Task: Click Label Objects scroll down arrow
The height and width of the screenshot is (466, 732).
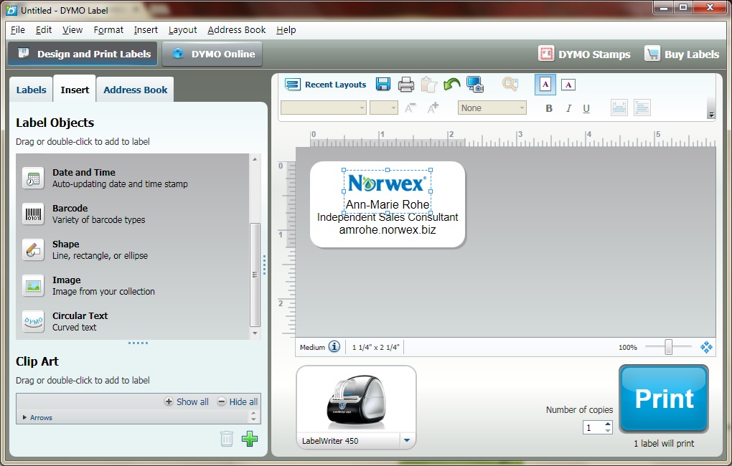Action: (x=255, y=333)
